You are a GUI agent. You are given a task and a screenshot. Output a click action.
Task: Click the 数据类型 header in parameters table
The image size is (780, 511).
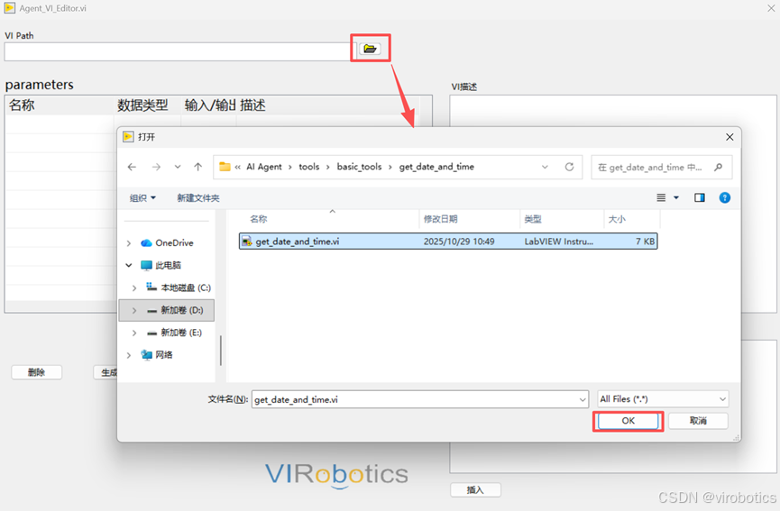point(142,105)
